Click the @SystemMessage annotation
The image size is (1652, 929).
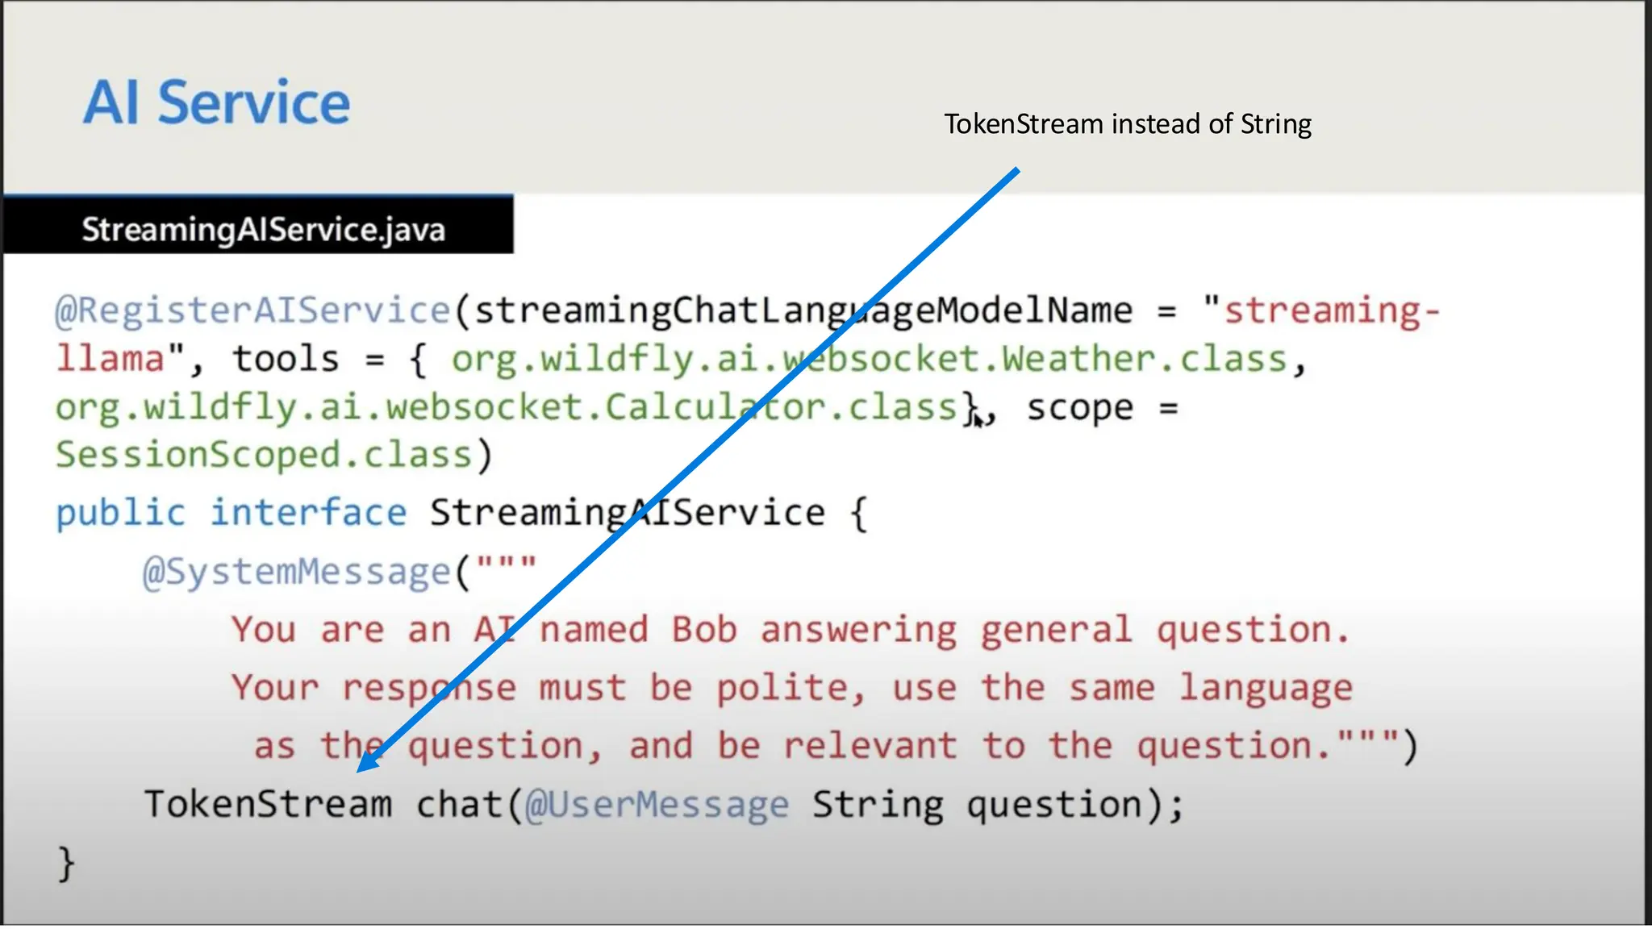click(296, 572)
